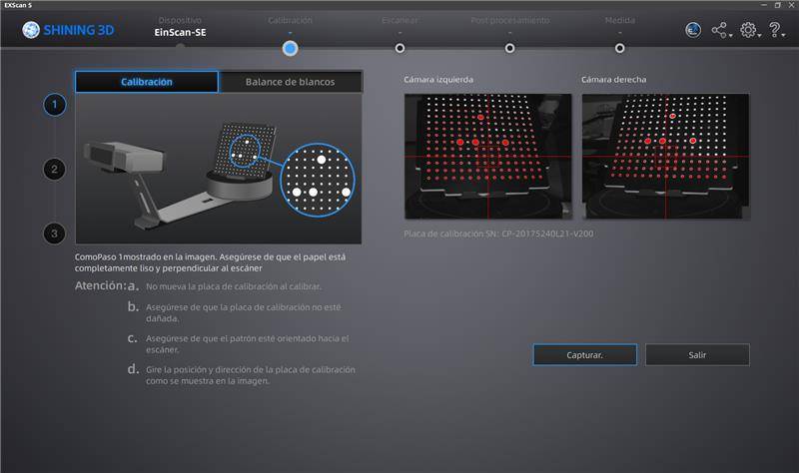Click the 'Cámara derecha' label
799x473 pixels.
(613, 80)
